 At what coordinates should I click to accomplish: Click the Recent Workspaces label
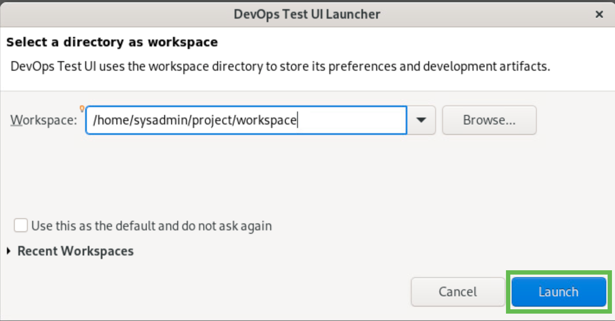tap(75, 251)
